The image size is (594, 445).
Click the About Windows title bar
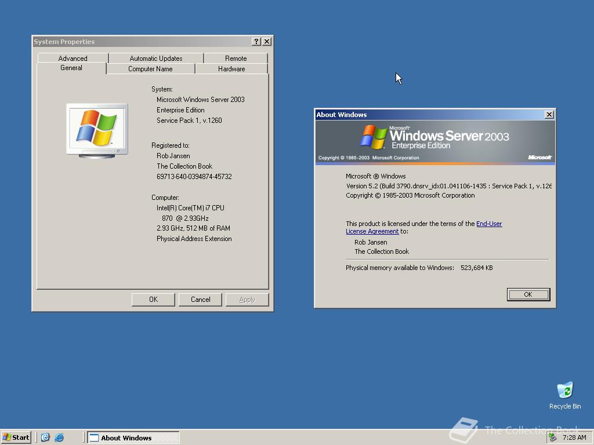click(429, 114)
